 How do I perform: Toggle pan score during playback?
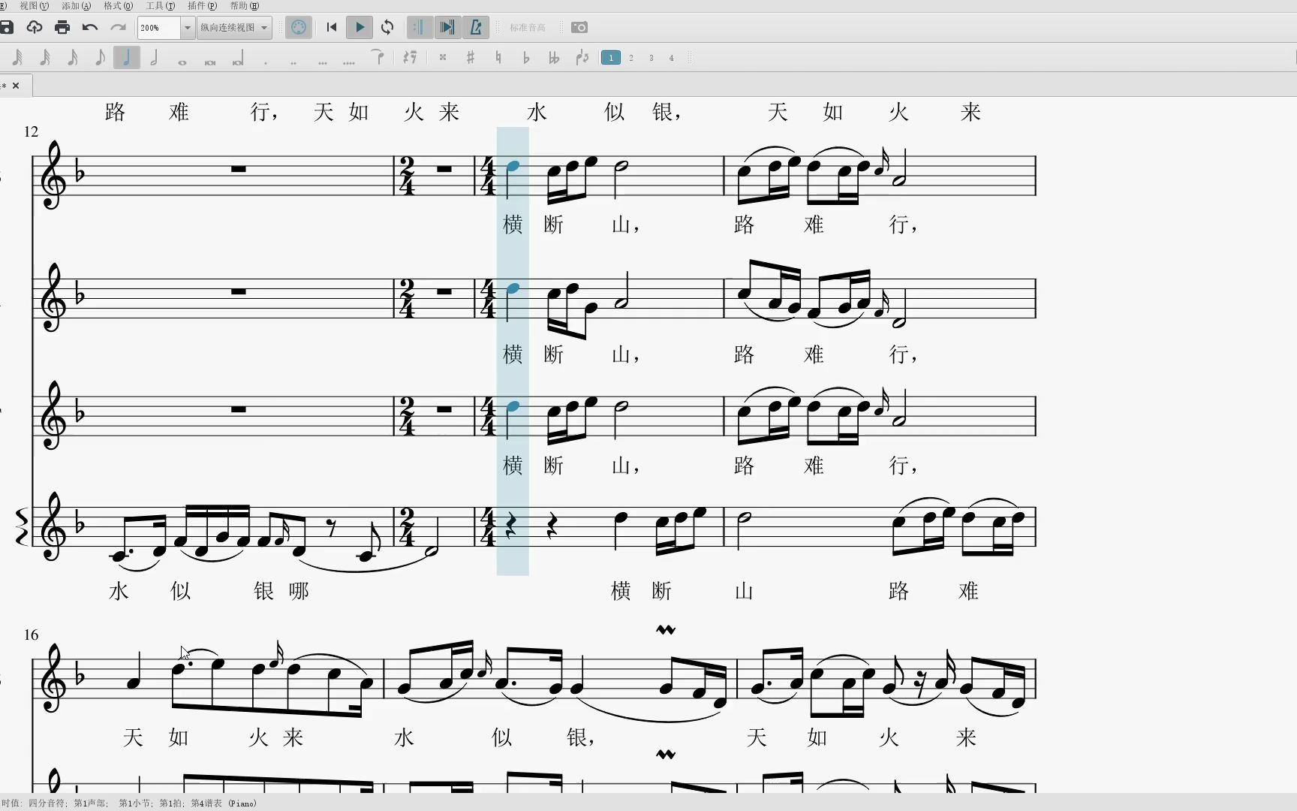coord(447,28)
